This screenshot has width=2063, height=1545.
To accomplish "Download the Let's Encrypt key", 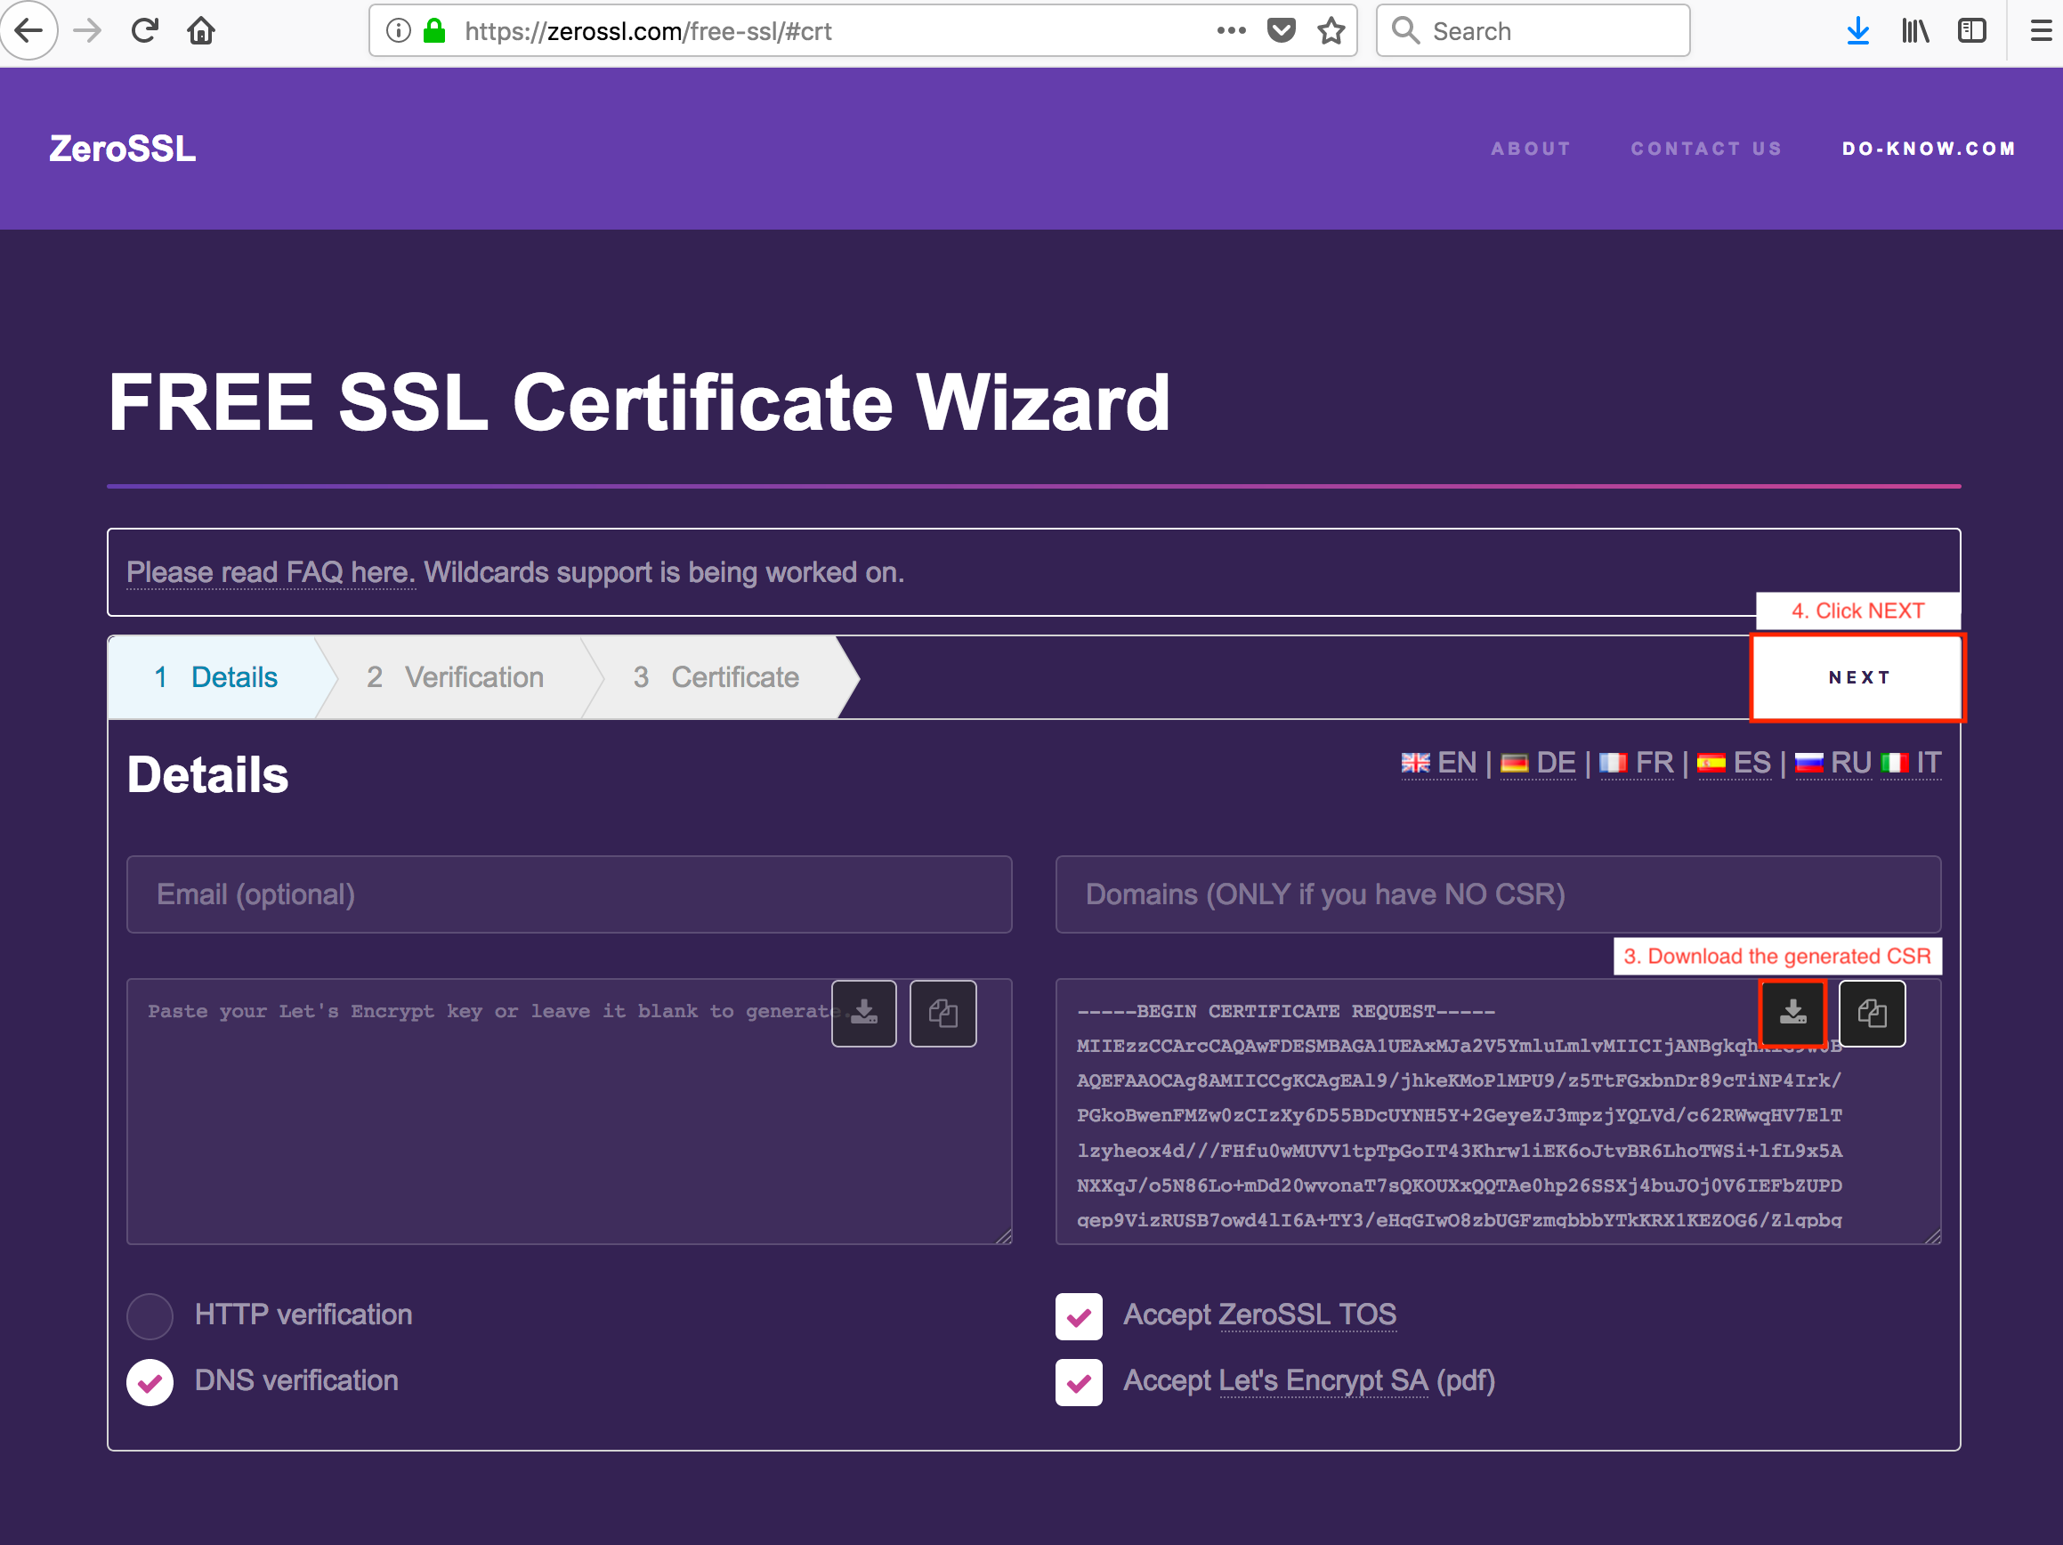I will click(862, 1014).
